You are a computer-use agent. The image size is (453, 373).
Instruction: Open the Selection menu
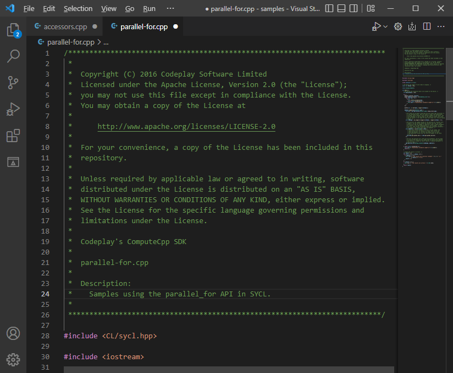click(x=78, y=8)
